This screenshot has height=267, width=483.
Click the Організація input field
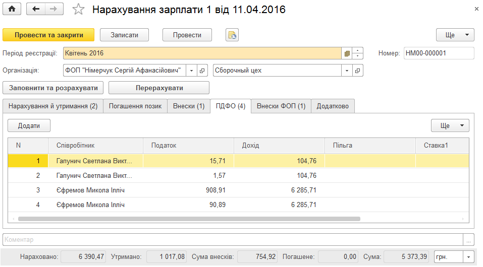click(x=125, y=71)
